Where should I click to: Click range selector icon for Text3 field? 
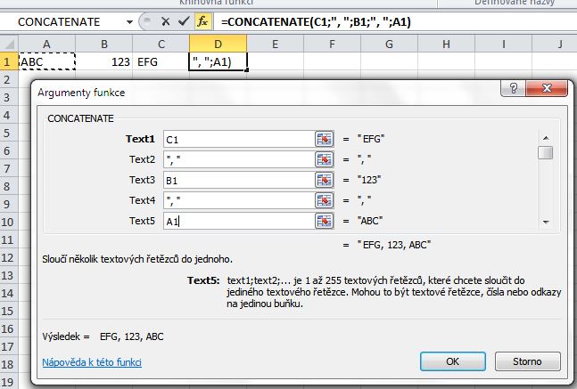[324, 180]
